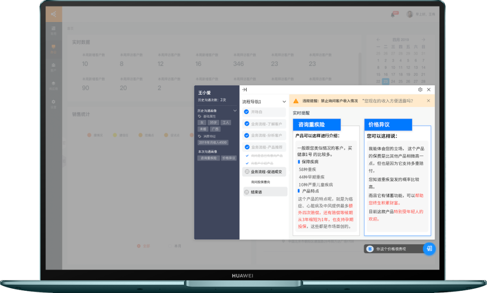Select the 业务流程-促进成交 step
Viewport: 487px width, 293px height.
(265, 172)
